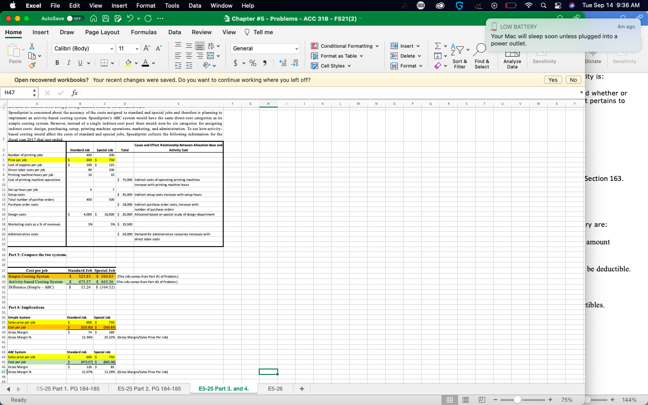The image size is (648, 405).
Task: Toggle center text horizontally
Action: pyautogui.click(x=189, y=56)
